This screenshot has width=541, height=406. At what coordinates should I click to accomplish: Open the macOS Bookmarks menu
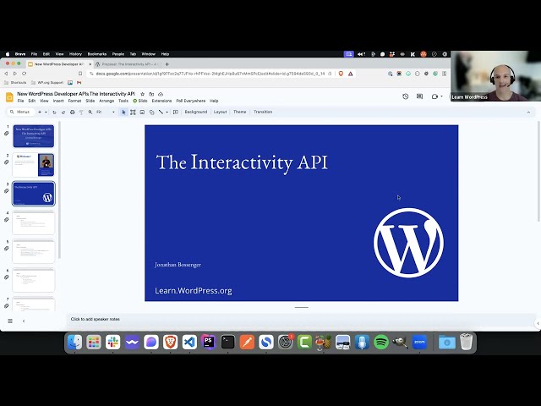coord(97,54)
